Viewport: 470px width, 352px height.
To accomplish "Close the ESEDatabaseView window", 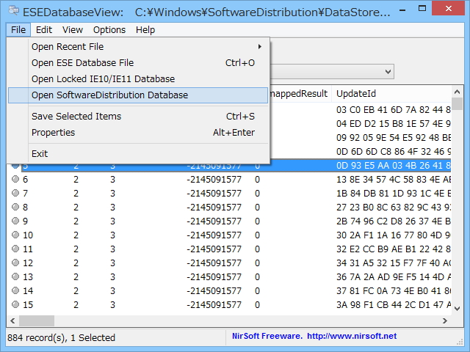I will pos(449,8).
